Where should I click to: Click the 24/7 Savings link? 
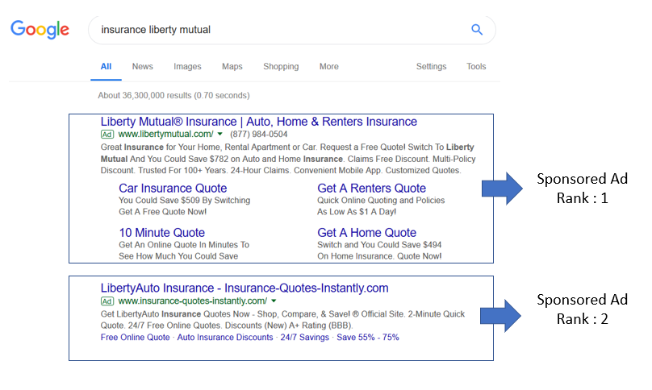[304, 338]
